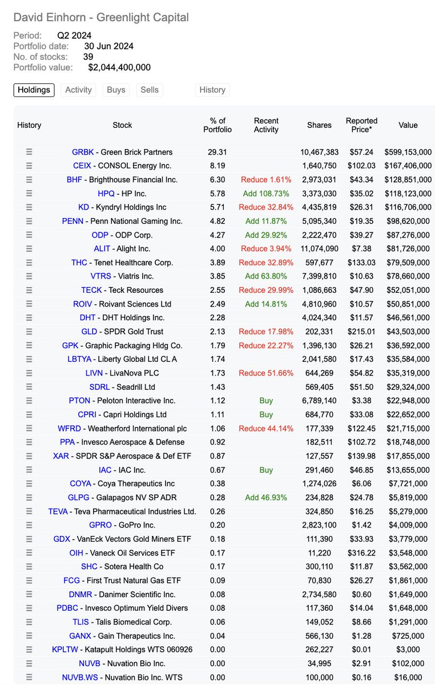Click the 'Reduce 51.66%' activity cell
The image size is (435, 685).
tap(266, 373)
